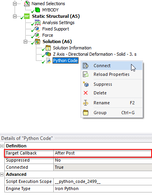
Task: Select the MYBODY tree item
Action: pyautogui.click(x=51, y=10)
